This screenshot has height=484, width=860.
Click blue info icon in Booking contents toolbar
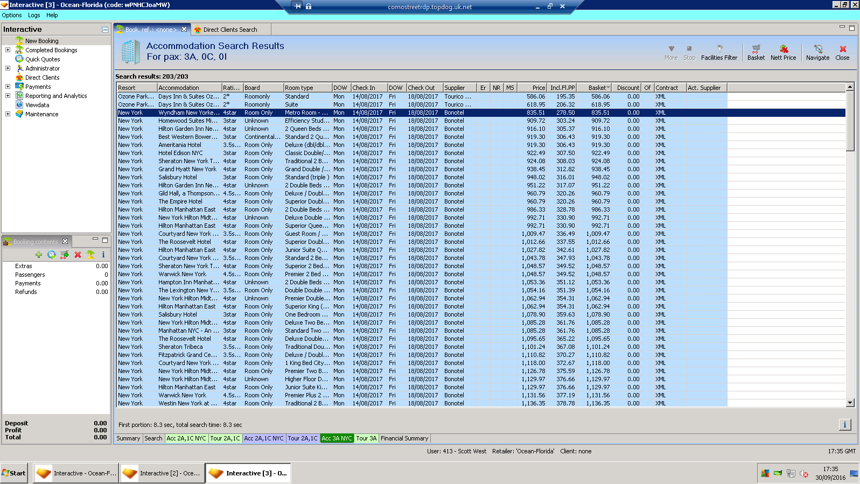click(x=103, y=255)
